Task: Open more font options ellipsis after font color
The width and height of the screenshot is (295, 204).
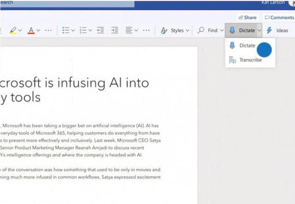Action: coord(48,30)
